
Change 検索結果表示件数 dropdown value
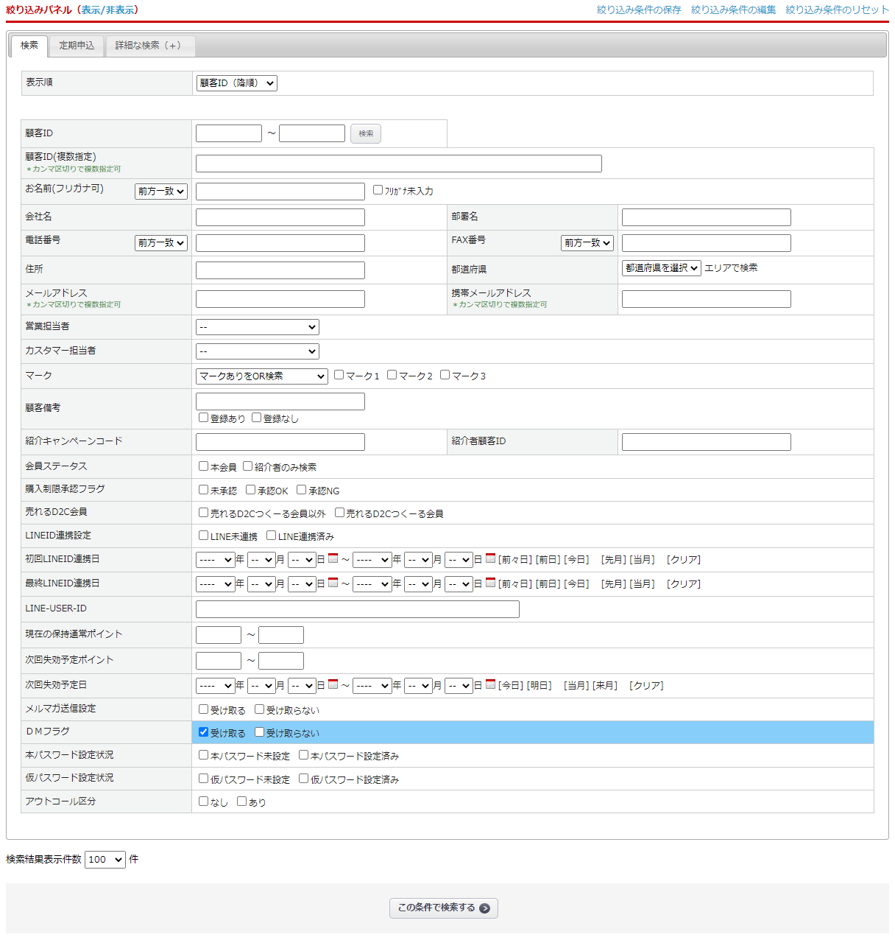point(105,860)
